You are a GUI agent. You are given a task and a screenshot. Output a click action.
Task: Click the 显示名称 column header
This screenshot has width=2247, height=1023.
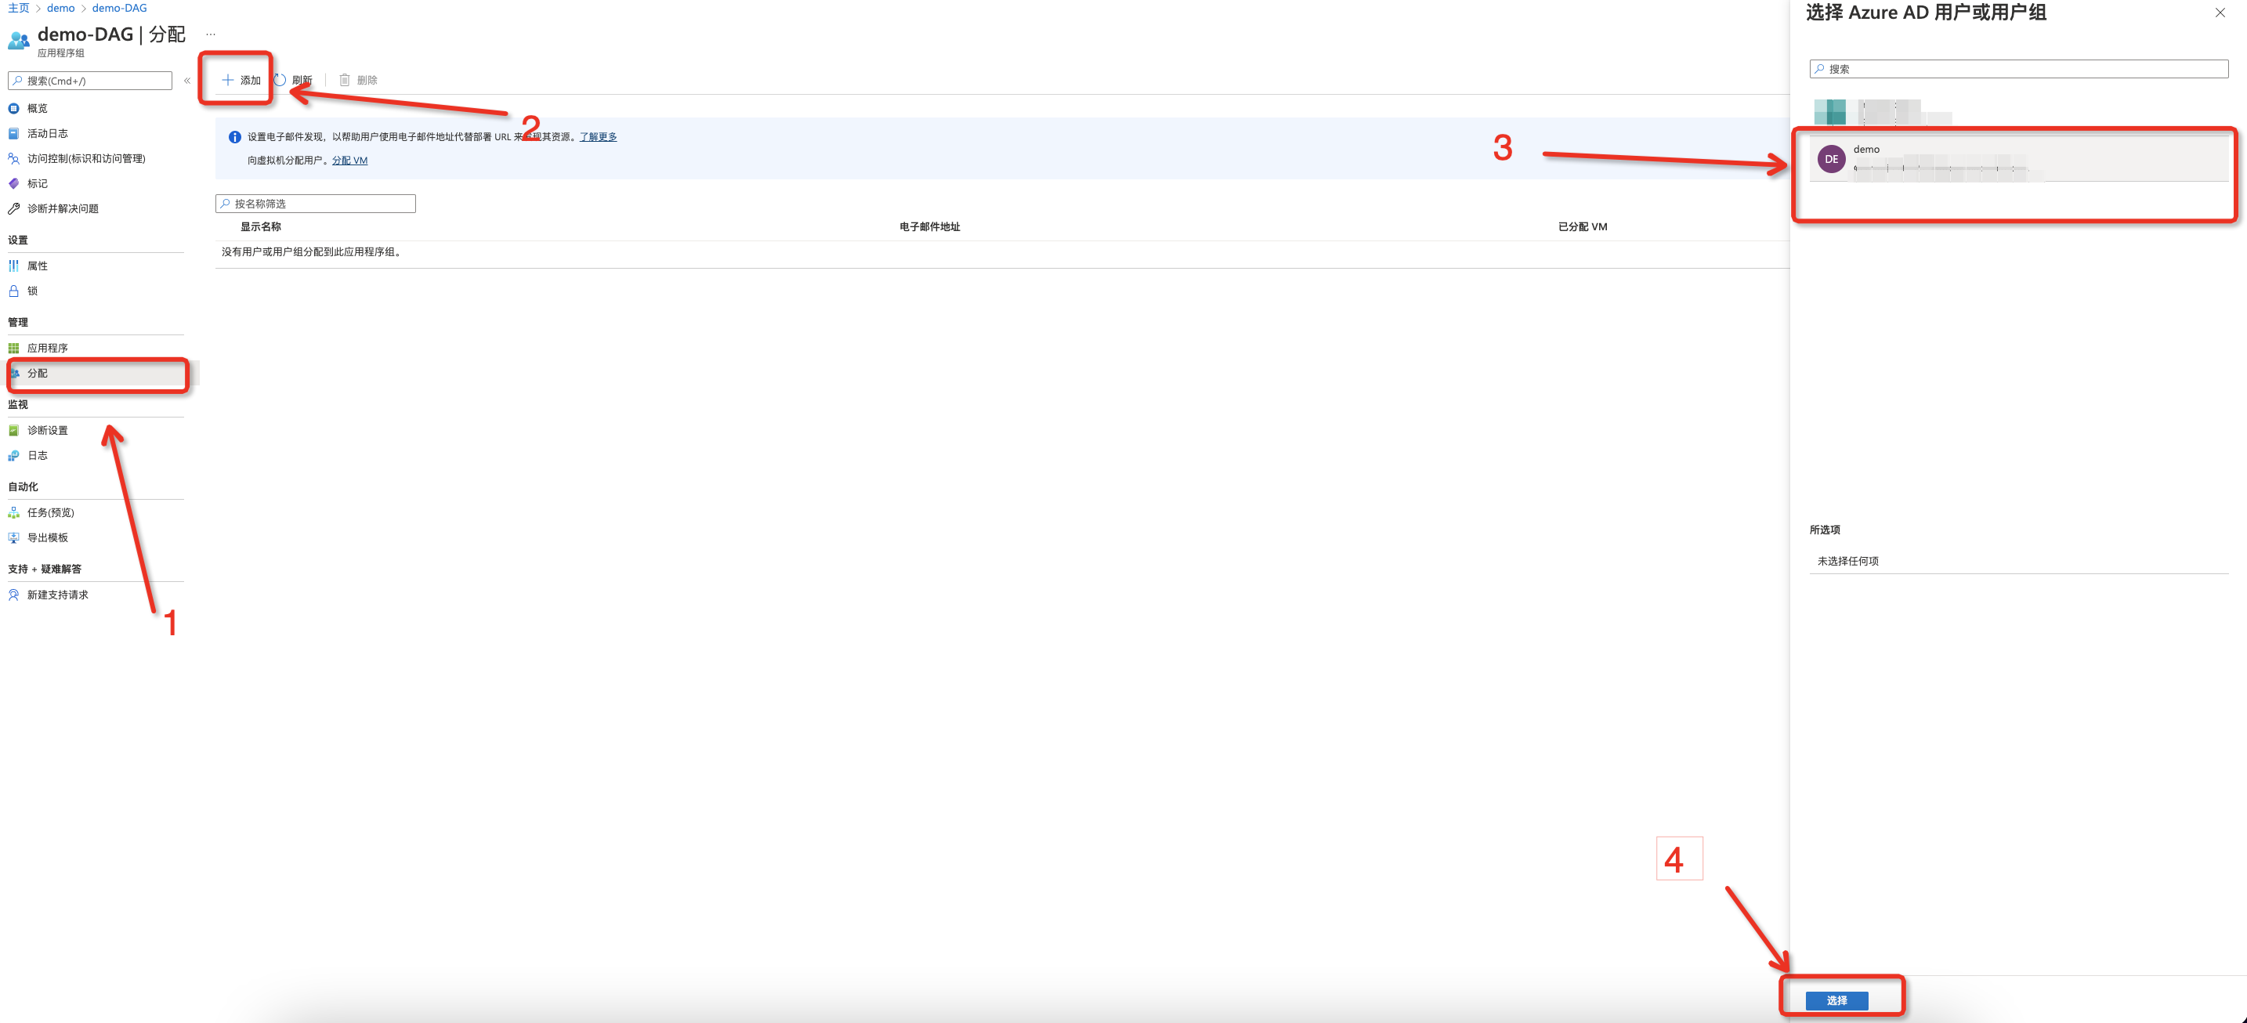coord(261,226)
